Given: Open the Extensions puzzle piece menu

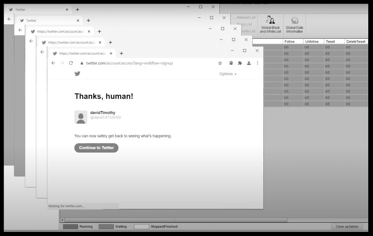Looking at the screenshot, I should tap(240, 63).
